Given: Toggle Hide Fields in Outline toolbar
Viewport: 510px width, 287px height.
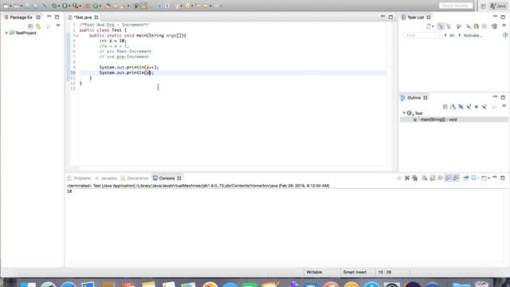Looking at the screenshot, I should tap(461, 107).
